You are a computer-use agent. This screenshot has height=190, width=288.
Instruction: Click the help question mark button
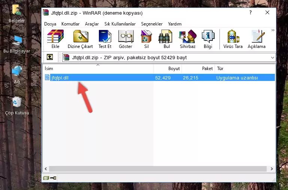coord(251,12)
